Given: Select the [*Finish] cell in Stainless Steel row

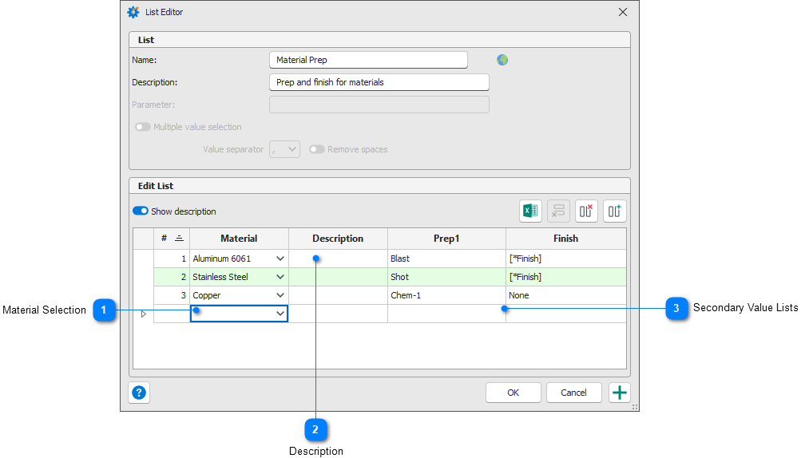Looking at the screenshot, I should [566, 277].
